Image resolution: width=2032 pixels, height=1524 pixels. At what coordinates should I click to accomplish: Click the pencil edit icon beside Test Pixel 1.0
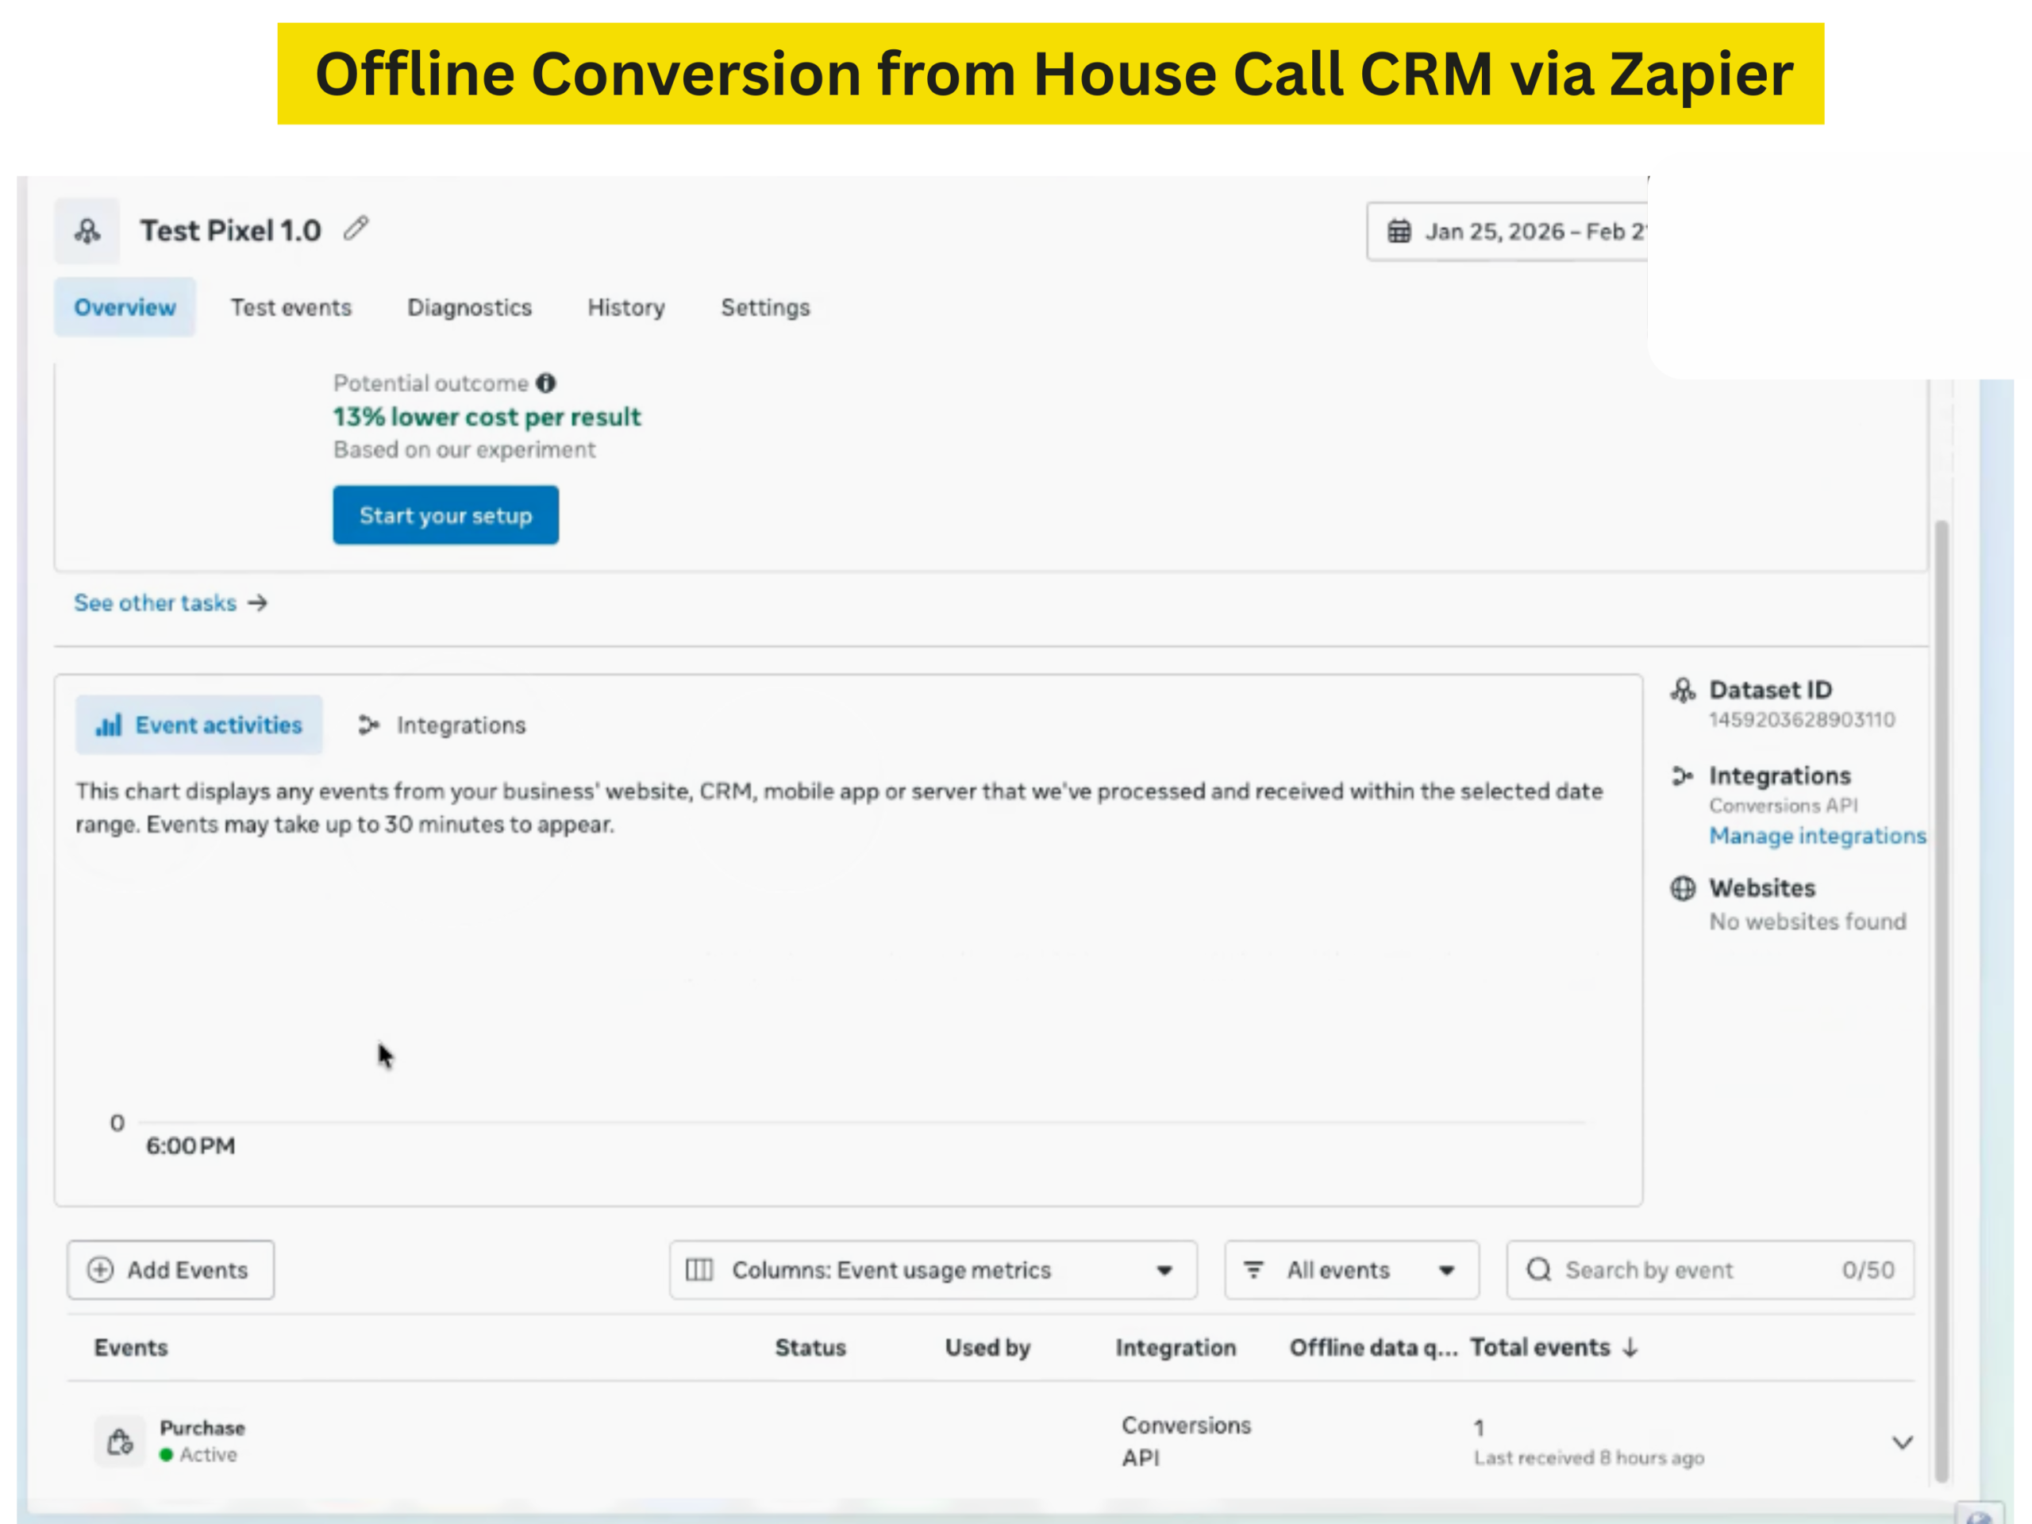[356, 229]
